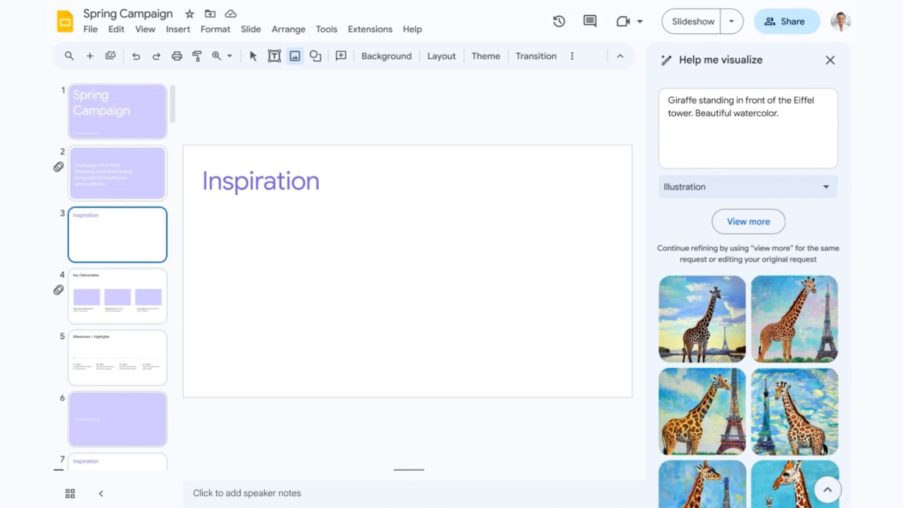Select the Shape insertion tool

click(x=316, y=55)
